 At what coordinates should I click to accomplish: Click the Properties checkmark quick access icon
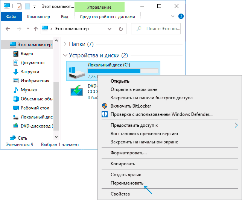click(x=19, y=6)
